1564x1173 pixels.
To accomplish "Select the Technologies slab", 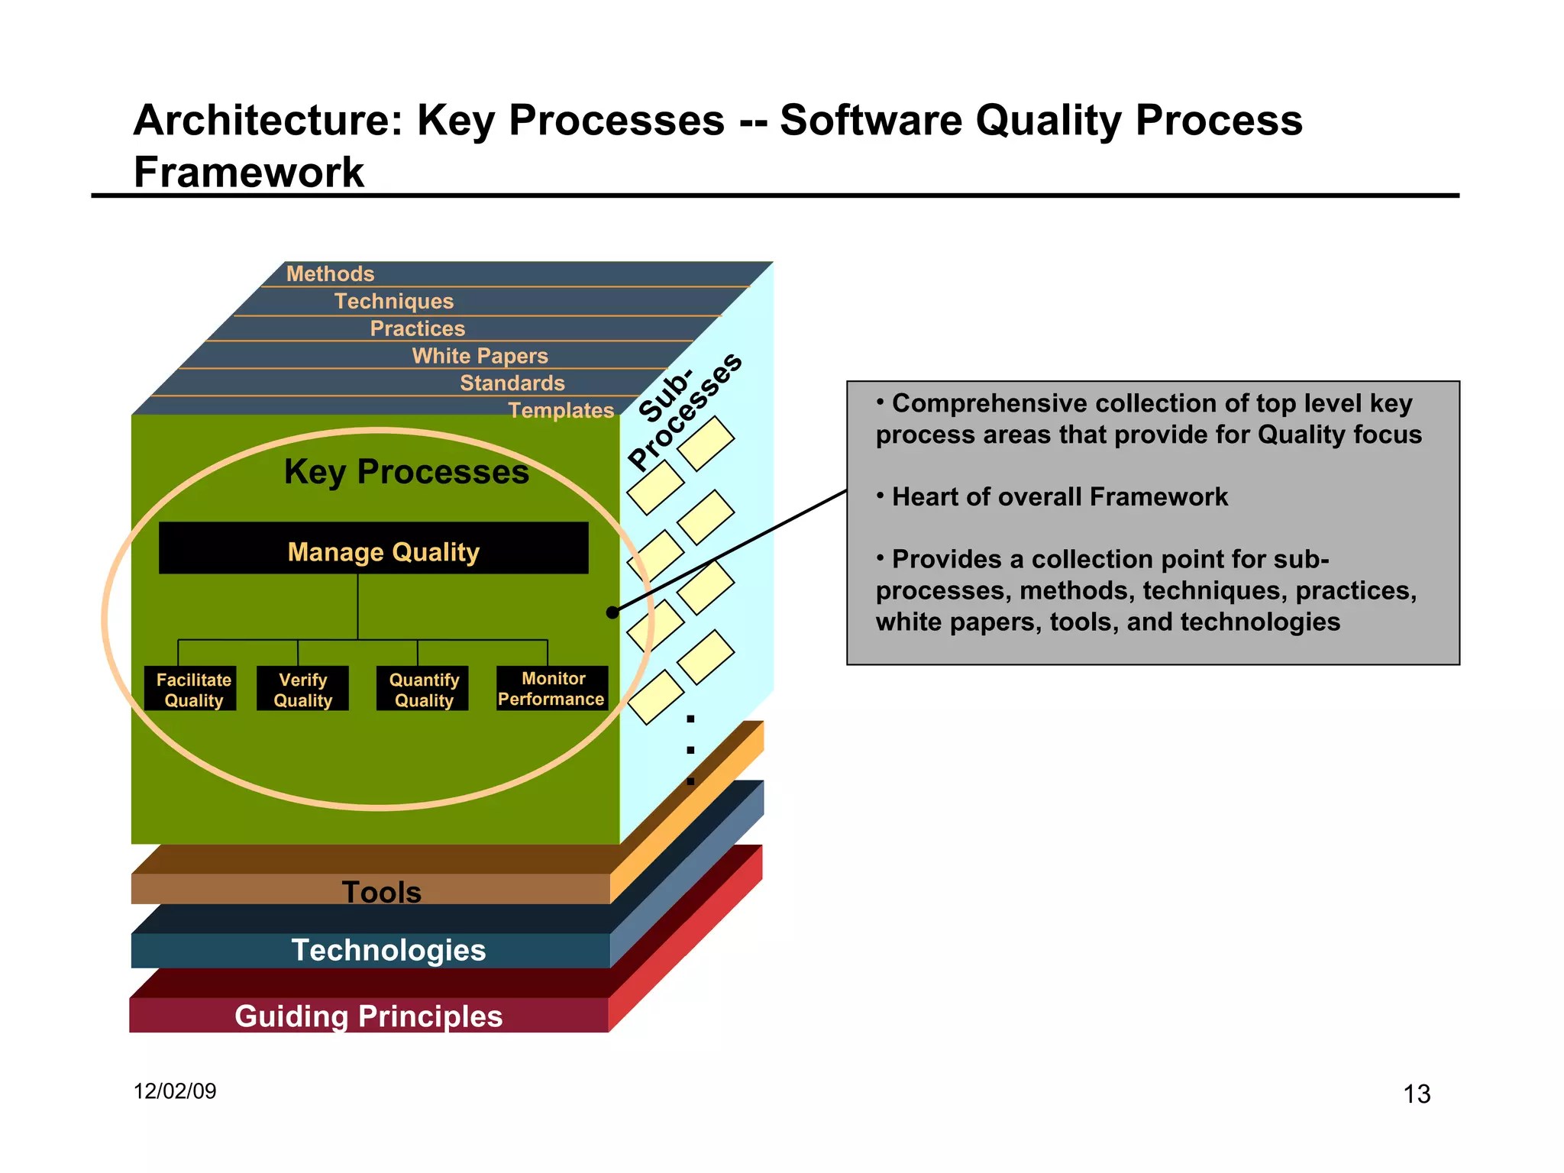I will click(388, 950).
